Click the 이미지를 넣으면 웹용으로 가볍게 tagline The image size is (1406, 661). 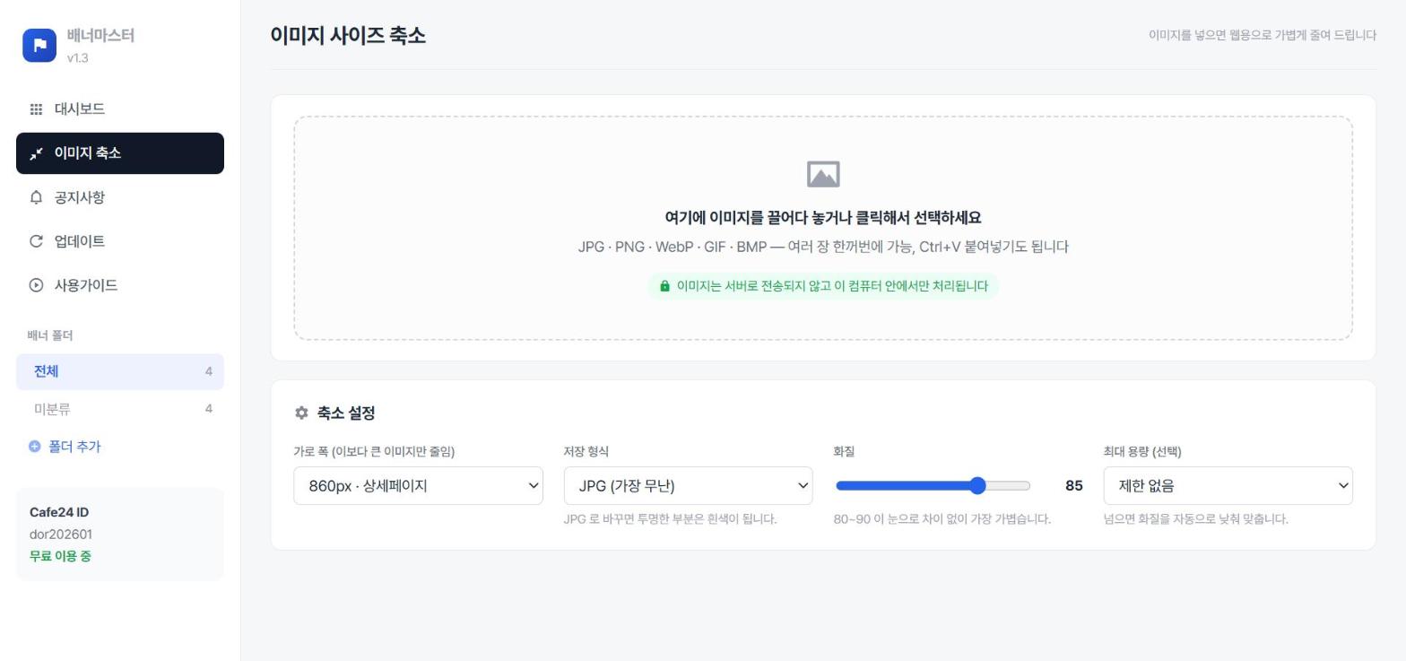click(1263, 35)
